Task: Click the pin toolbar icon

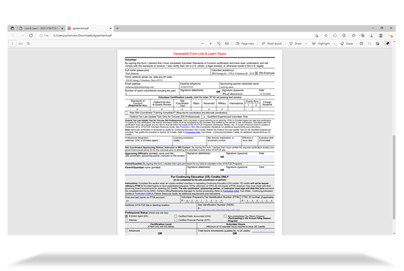Action: point(388,44)
